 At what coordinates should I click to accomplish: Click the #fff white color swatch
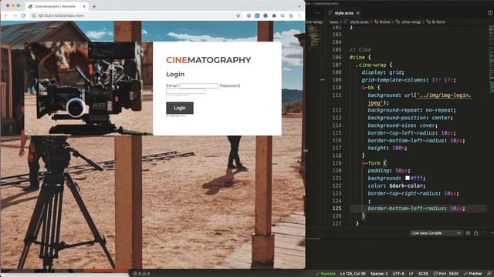click(408, 178)
